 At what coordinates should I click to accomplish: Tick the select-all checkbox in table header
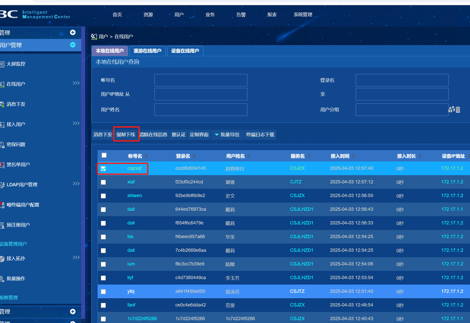coord(104,155)
